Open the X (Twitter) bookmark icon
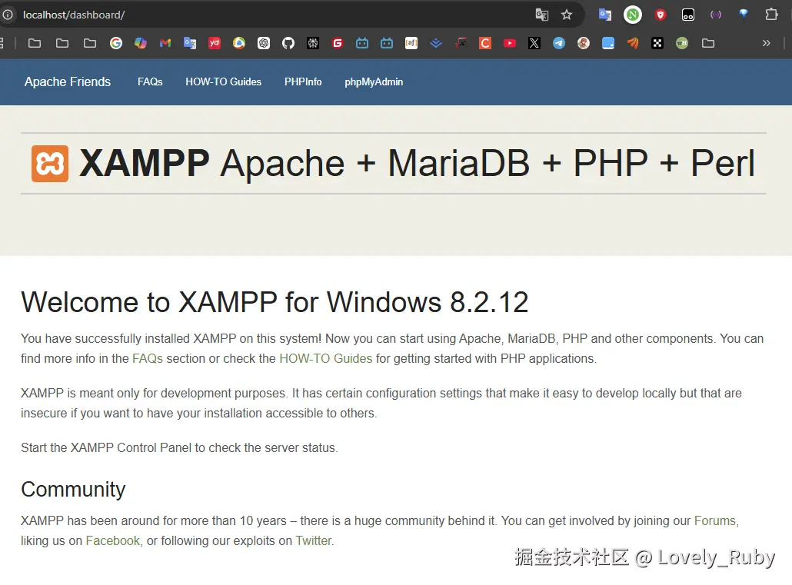This screenshot has height=585, width=792. point(534,43)
